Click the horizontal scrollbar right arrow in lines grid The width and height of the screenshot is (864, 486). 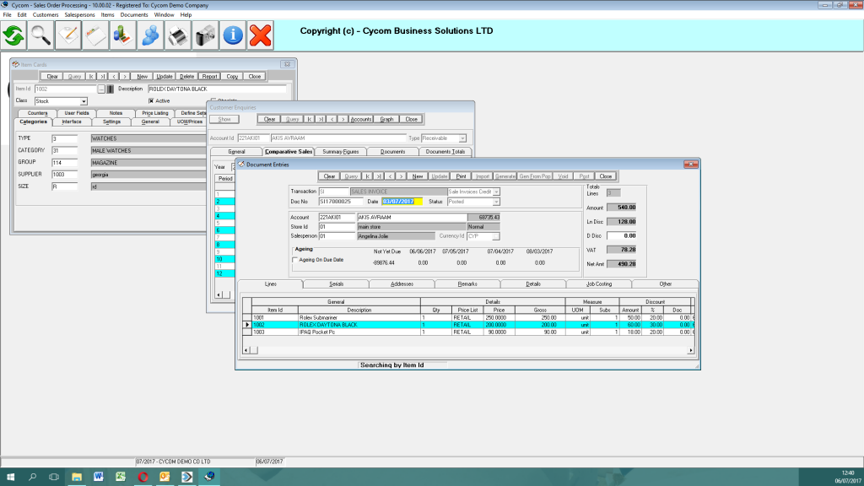click(x=691, y=350)
